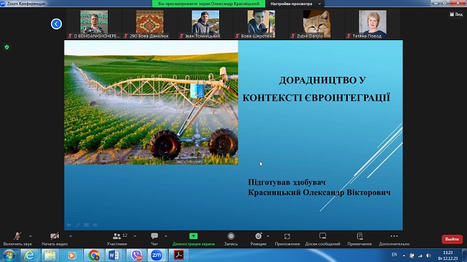Open the Вид view menu
This screenshot has height=262, width=467.
coord(456,14)
